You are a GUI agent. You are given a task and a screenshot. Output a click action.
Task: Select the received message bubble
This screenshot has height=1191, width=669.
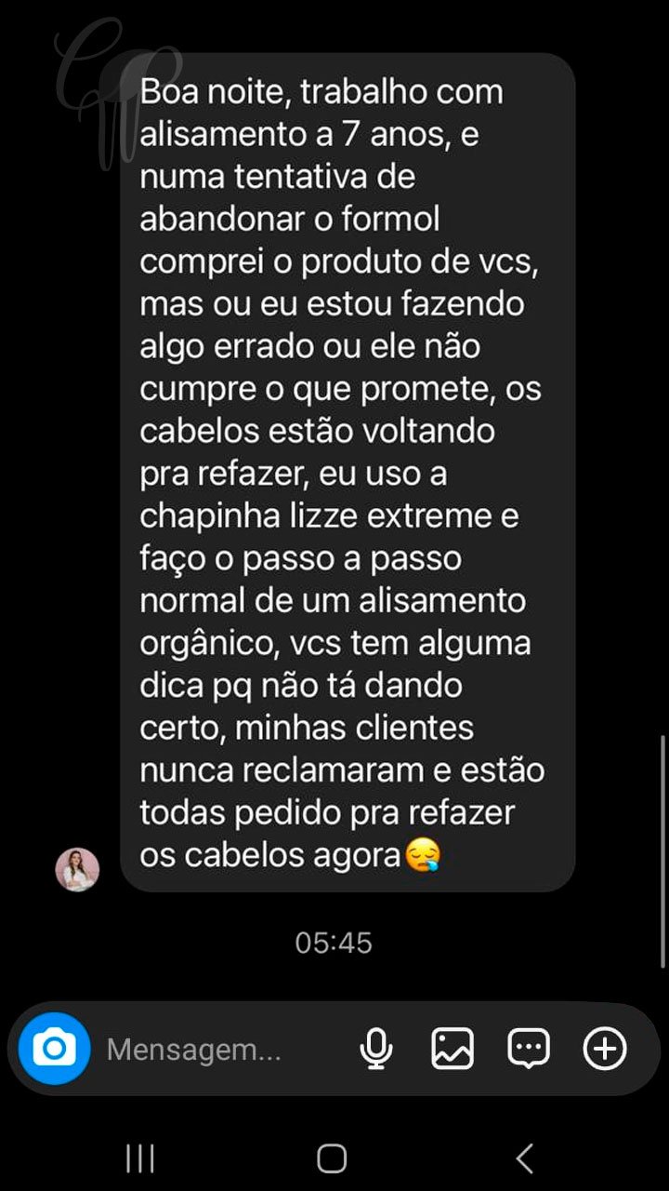(x=348, y=473)
